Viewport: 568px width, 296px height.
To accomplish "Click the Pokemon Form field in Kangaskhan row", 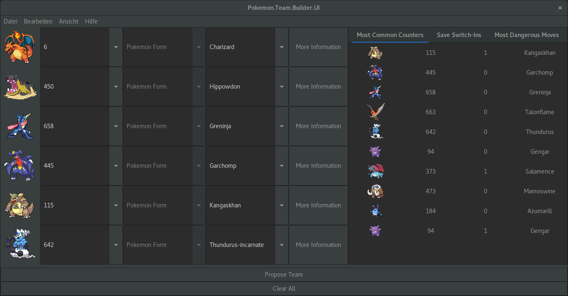I will click(x=158, y=205).
